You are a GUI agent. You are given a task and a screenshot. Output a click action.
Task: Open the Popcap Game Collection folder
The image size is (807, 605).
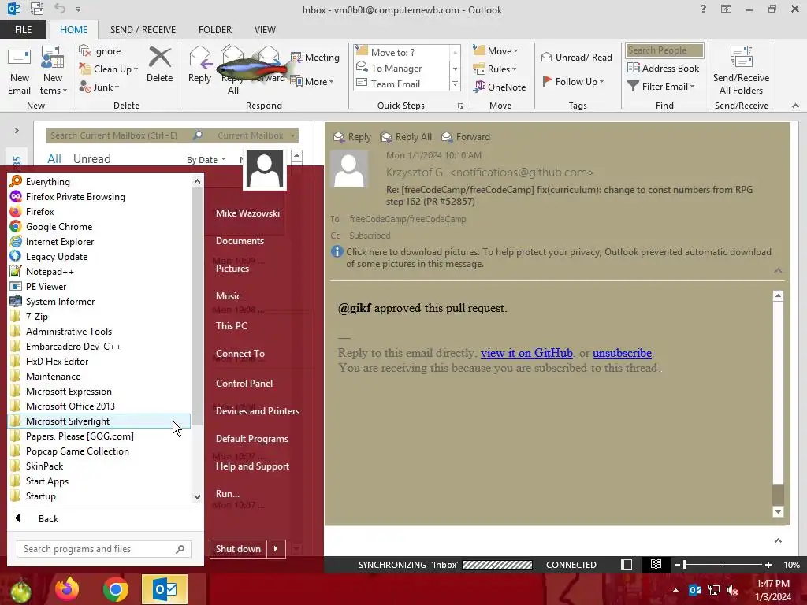click(100, 451)
